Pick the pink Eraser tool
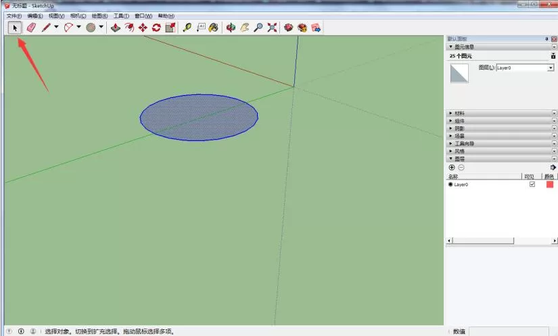 pyautogui.click(x=31, y=28)
